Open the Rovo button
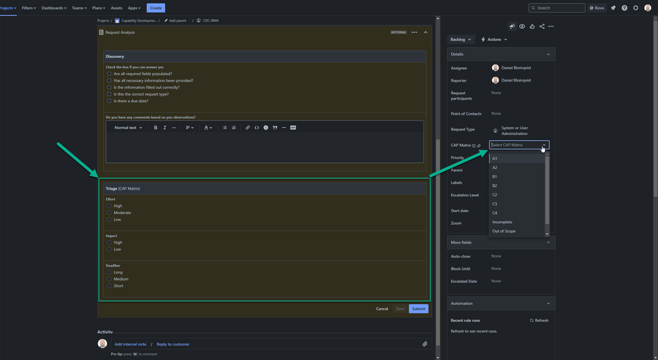658x360 pixels. (x=597, y=8)
